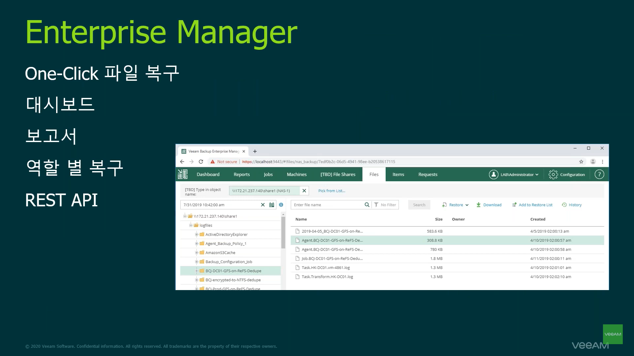This screenshot has width=634, height=356.
Task: Click the browser forward arrow
Action: coord(192,162)
